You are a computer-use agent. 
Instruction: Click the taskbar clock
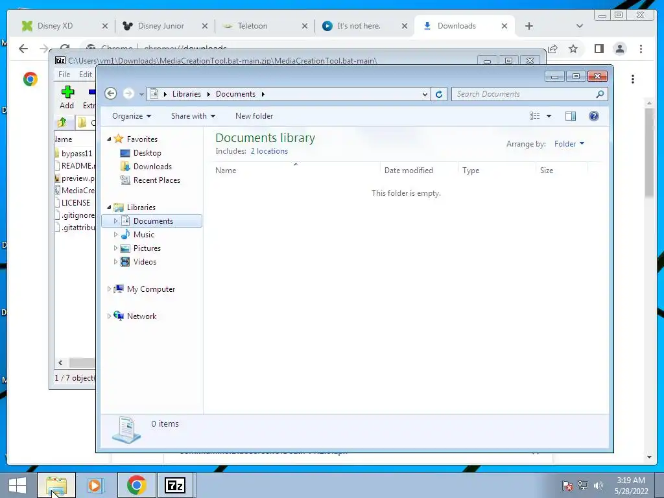[631, 485]
